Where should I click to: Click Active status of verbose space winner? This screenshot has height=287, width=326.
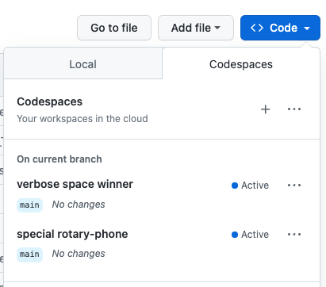coord(250,186)
